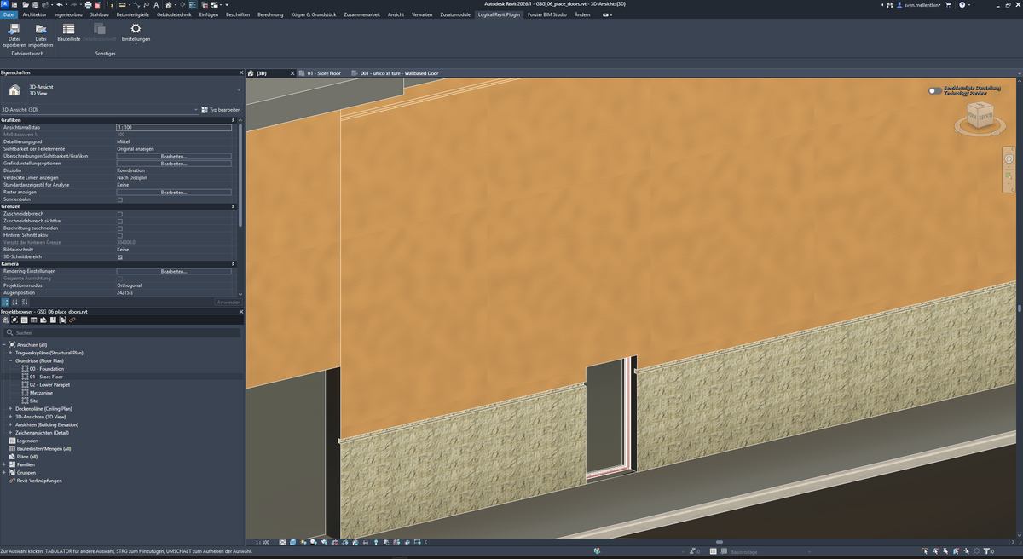Check the Zuschneidebereich checkbox
Image resolution: width=1023 pixels, height=559 pixels.
(118, 213)
